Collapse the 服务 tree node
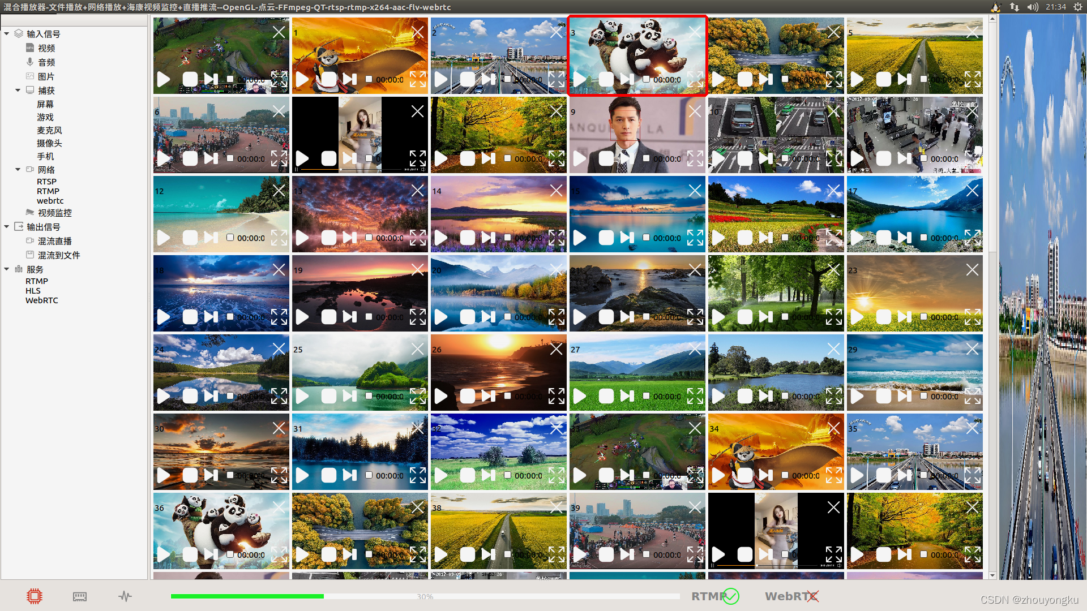This screenshot has width=1087, height=611. [7, 269]
